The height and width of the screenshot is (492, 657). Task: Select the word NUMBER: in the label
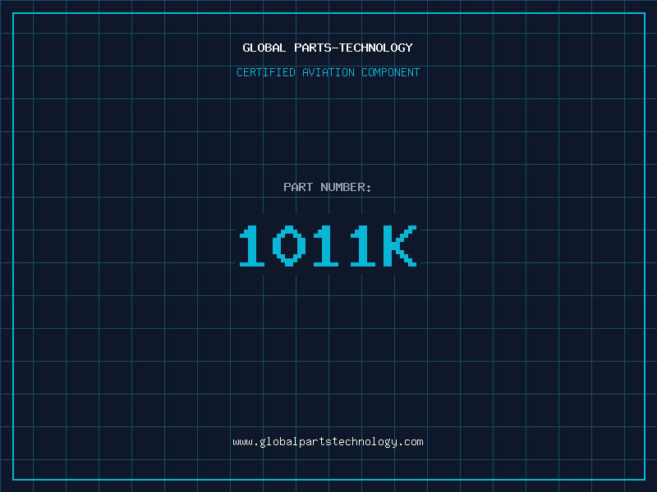(x=346, y=187)
